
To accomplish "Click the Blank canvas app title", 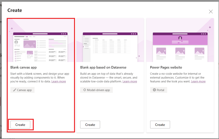I will [x=23, y=67].
